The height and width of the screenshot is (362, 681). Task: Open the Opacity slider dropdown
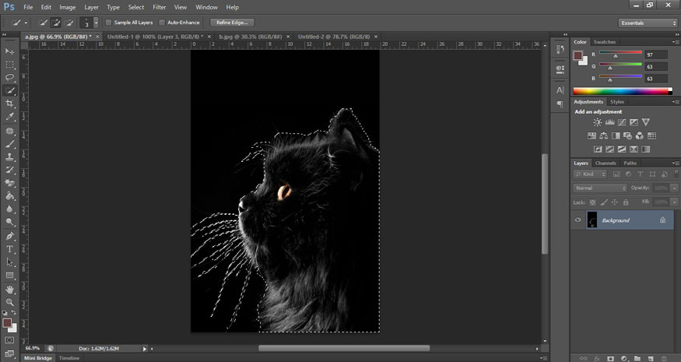(675, 188)
